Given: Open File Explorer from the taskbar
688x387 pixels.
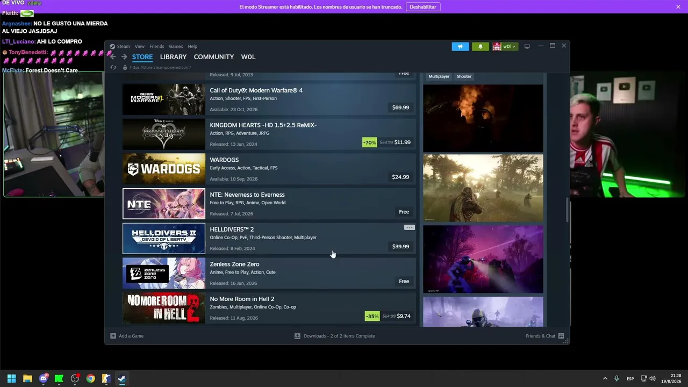Looking at the screenshot, I should click(x=27, y=378).
